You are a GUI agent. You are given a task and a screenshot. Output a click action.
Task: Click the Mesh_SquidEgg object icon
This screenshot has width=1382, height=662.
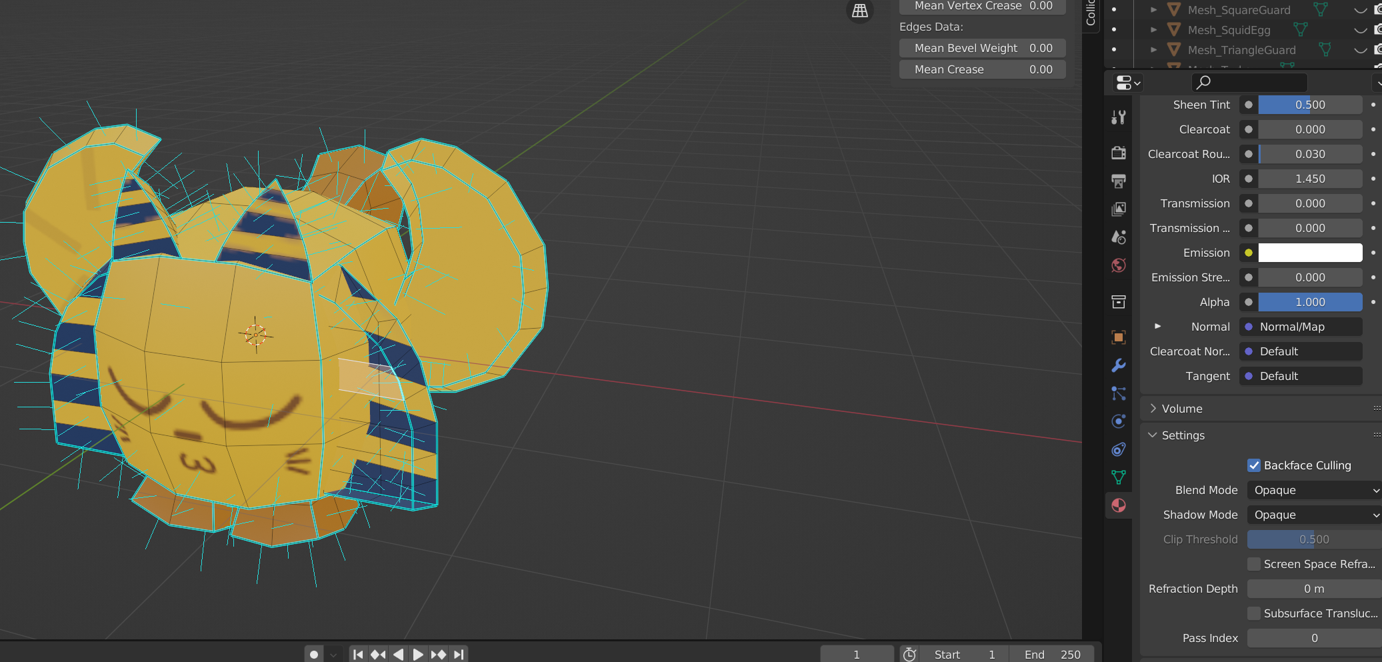[1175, 30]
